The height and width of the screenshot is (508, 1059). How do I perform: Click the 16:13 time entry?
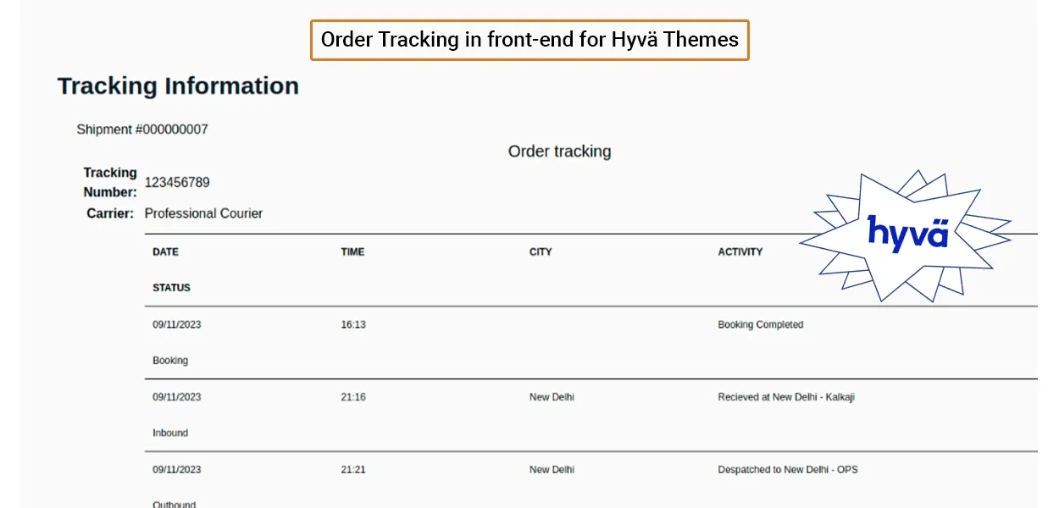tap(353, 324)
